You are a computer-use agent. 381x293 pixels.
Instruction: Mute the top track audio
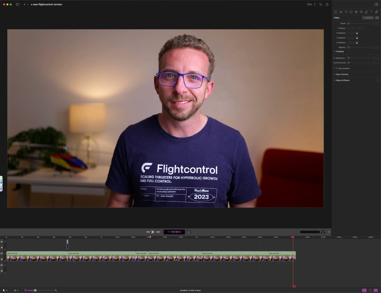coord(2,248)
